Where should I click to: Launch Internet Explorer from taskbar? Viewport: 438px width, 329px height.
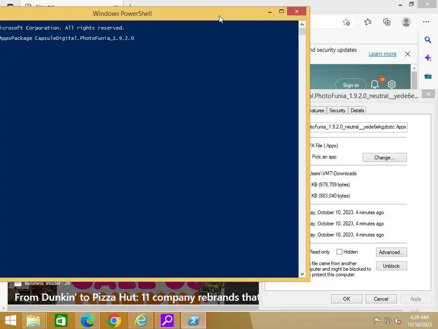coord(140,320)
